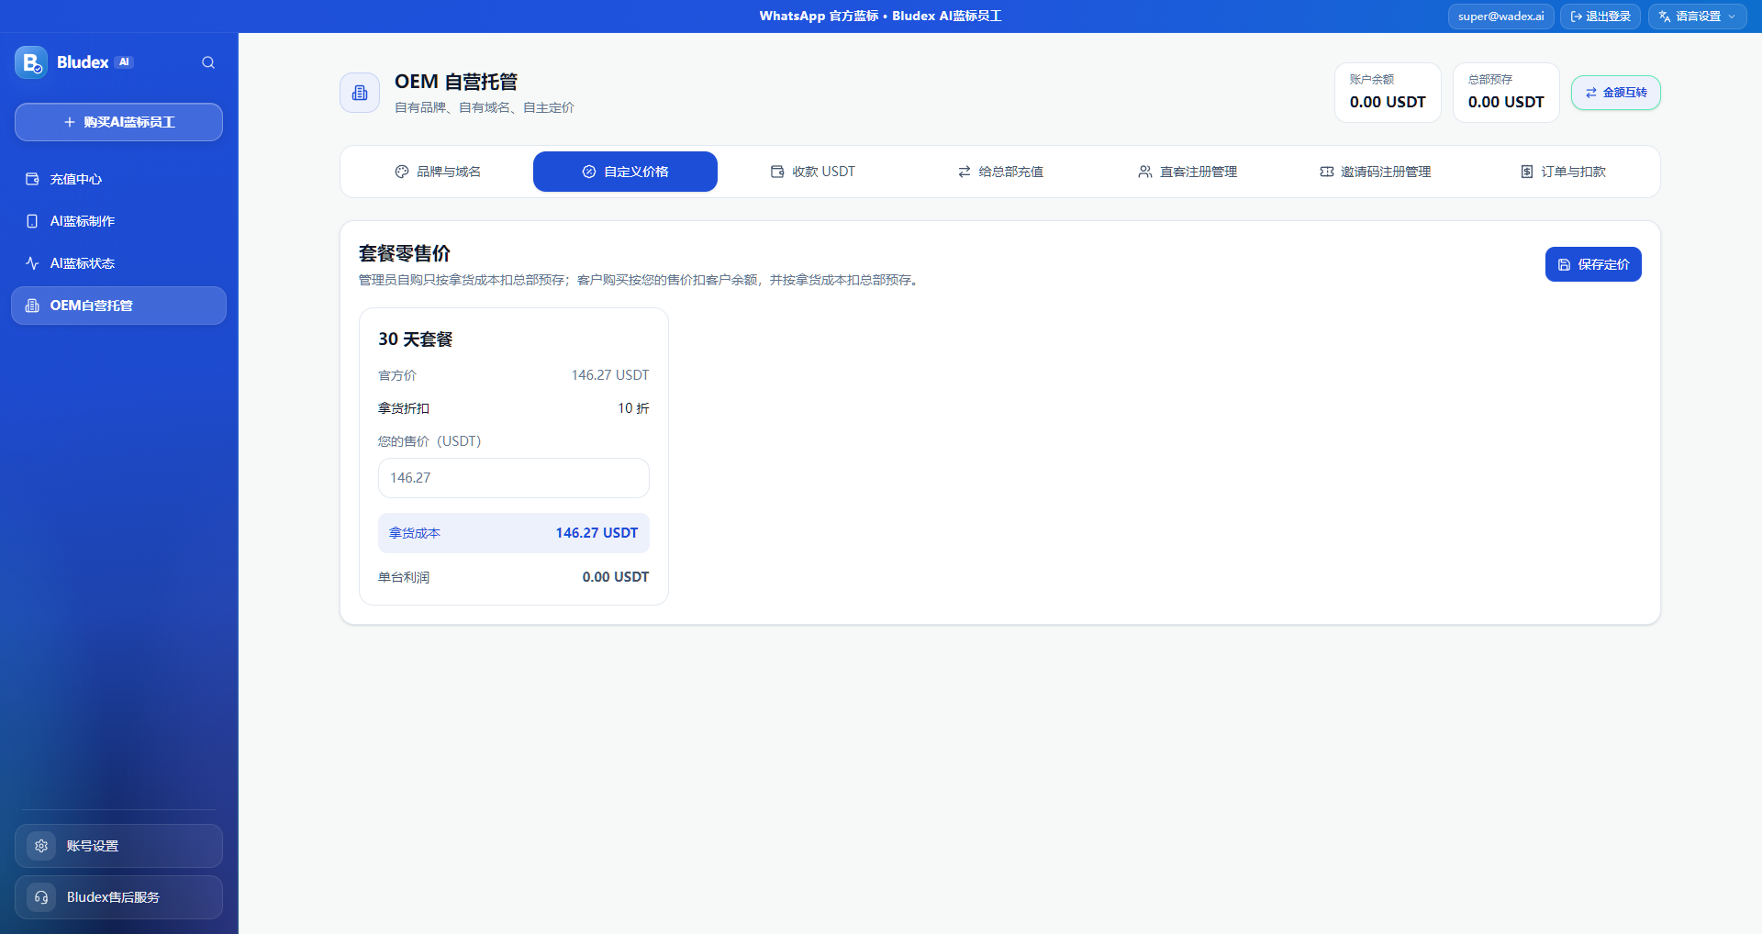Click the headset icon in Bludex售后服务
Viewport: 1762px width, 934px height.
point(41,897)
